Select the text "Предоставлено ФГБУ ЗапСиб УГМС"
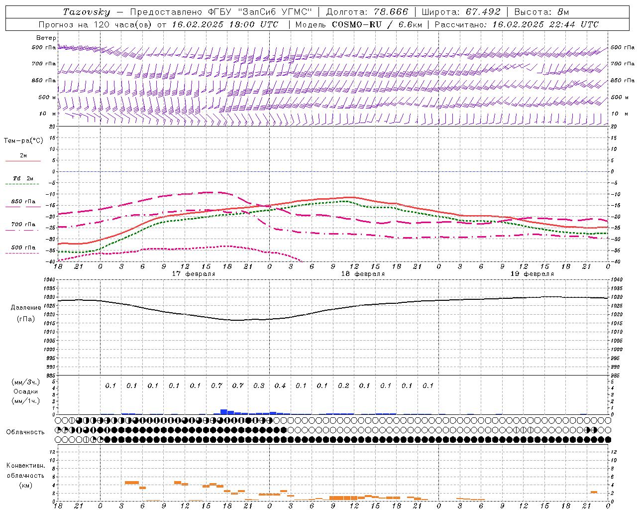Image resolution: width=637 pixels, height=510 pixels. click(x=221, y=12)
